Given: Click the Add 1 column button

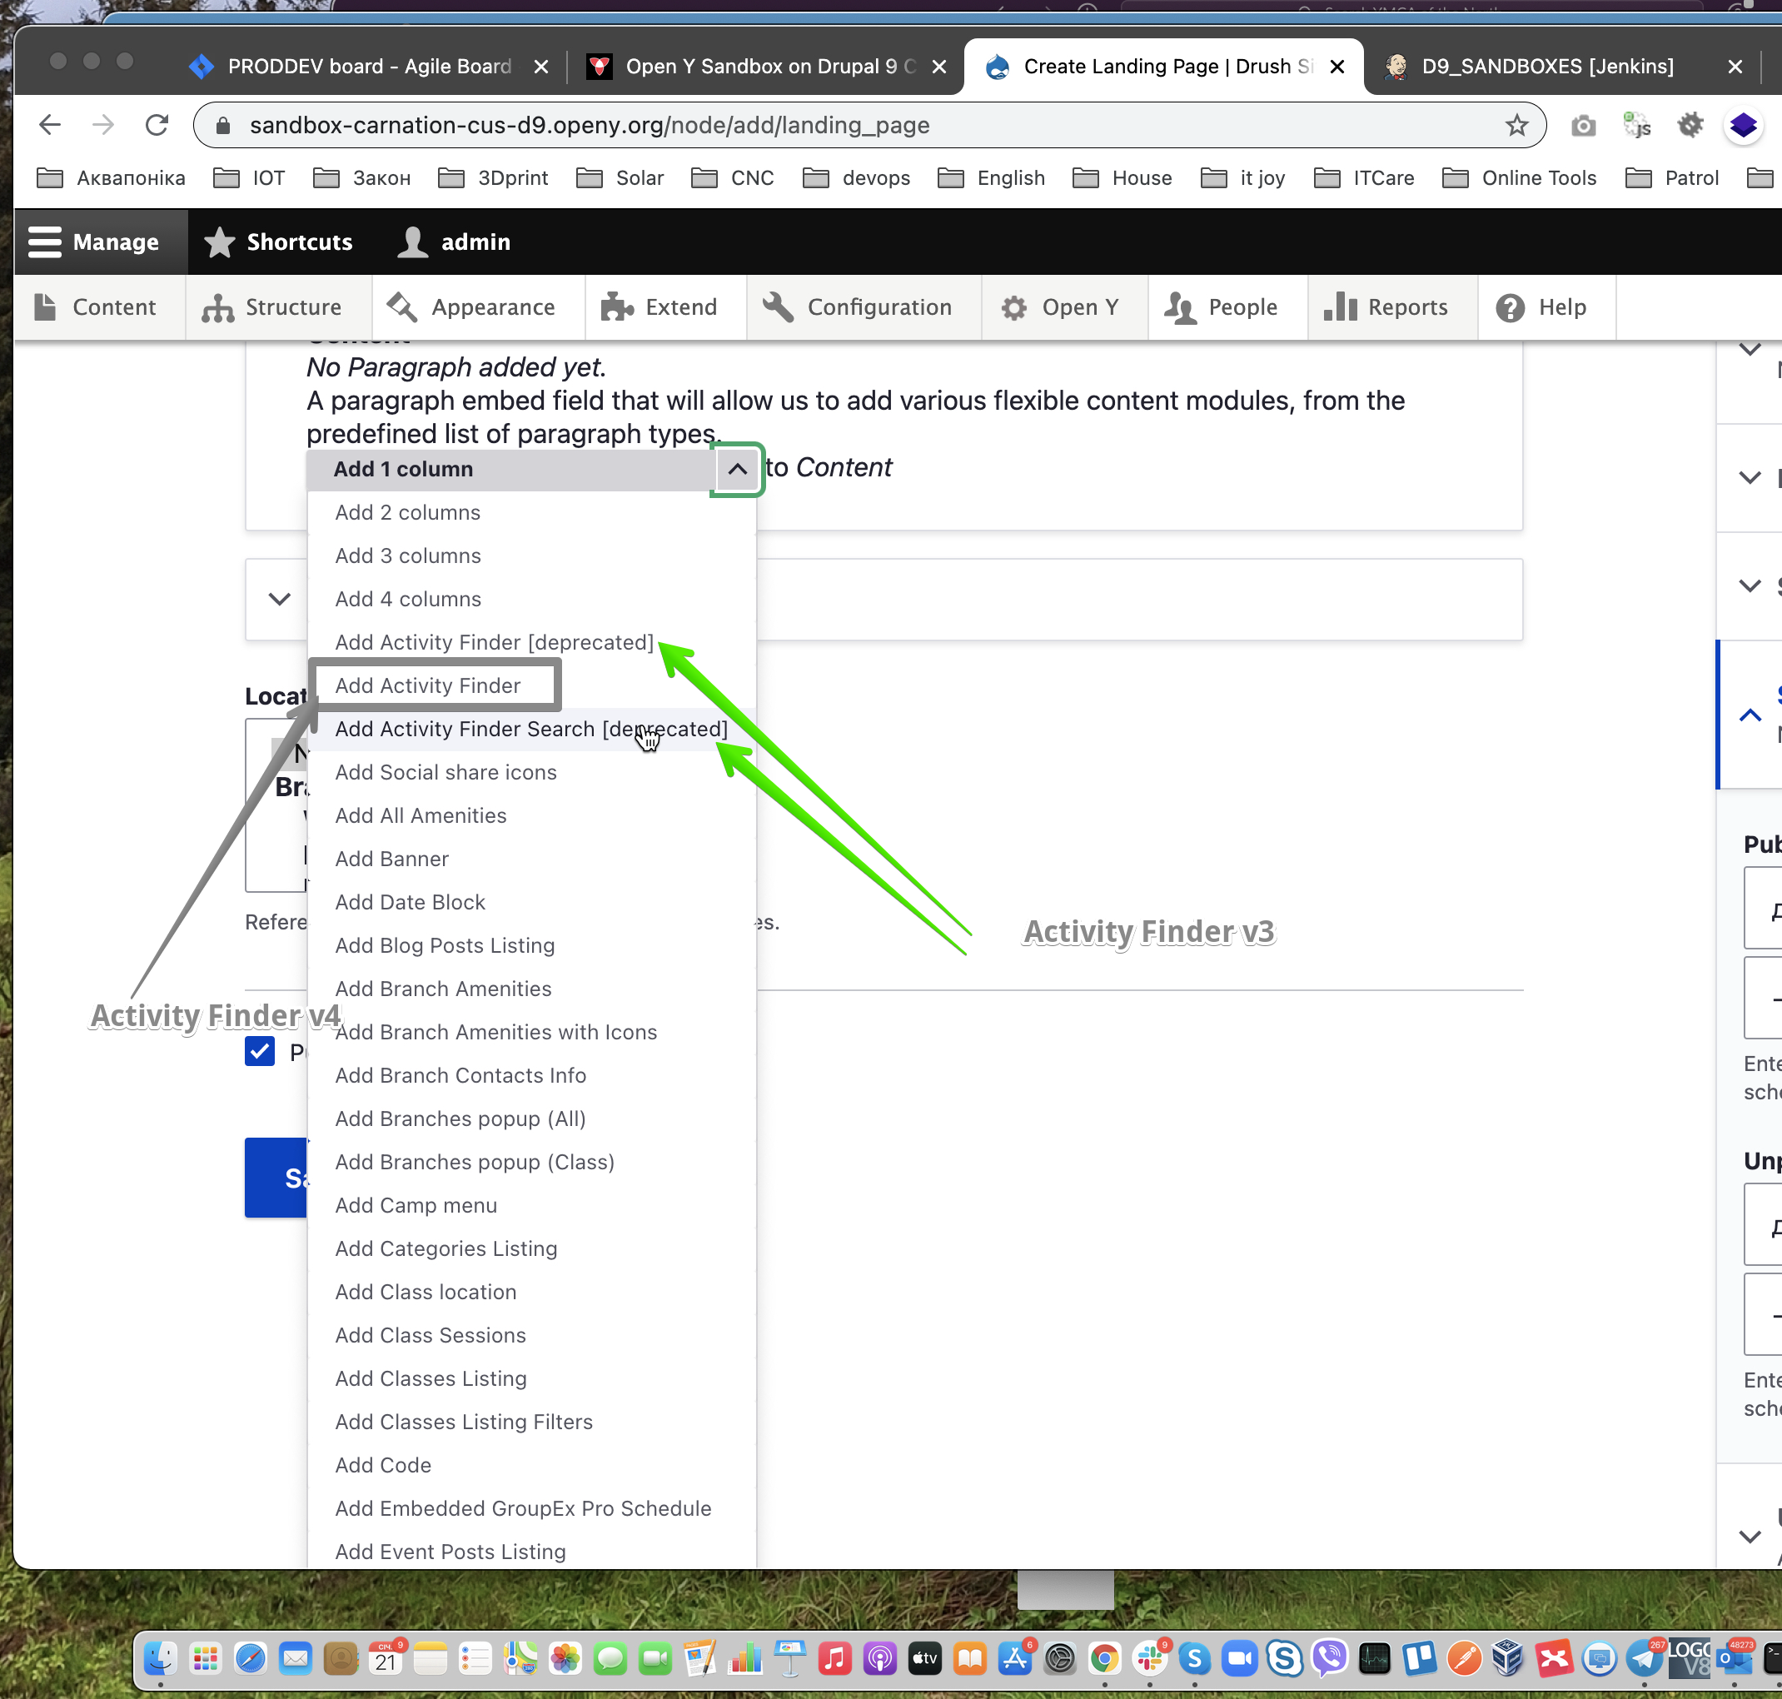Looking at the screenshot, I should click(x=510, y=469).
